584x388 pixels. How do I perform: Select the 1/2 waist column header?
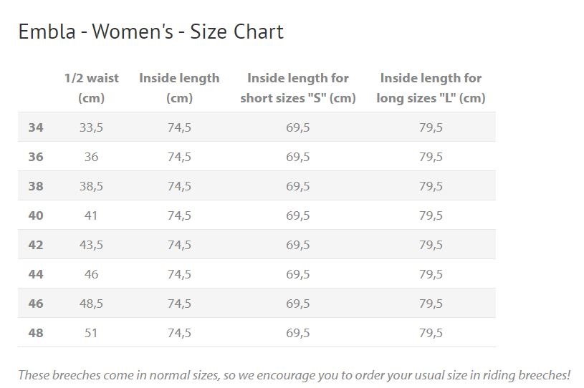point(91,87)
